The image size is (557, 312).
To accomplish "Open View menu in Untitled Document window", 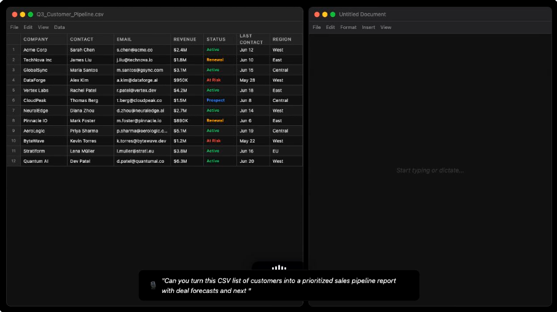I will [386, 27].
